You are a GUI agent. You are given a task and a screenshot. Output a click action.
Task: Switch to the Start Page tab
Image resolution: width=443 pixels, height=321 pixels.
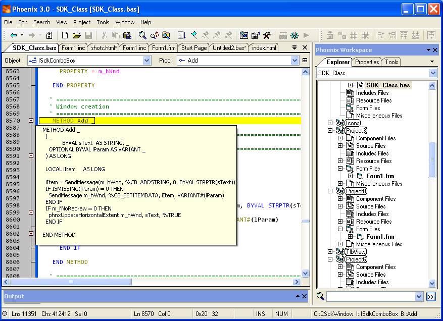click(x=194, y=48)
